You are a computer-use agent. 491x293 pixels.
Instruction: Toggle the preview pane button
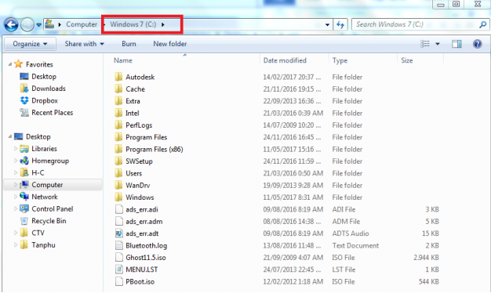tap(456, 44)
